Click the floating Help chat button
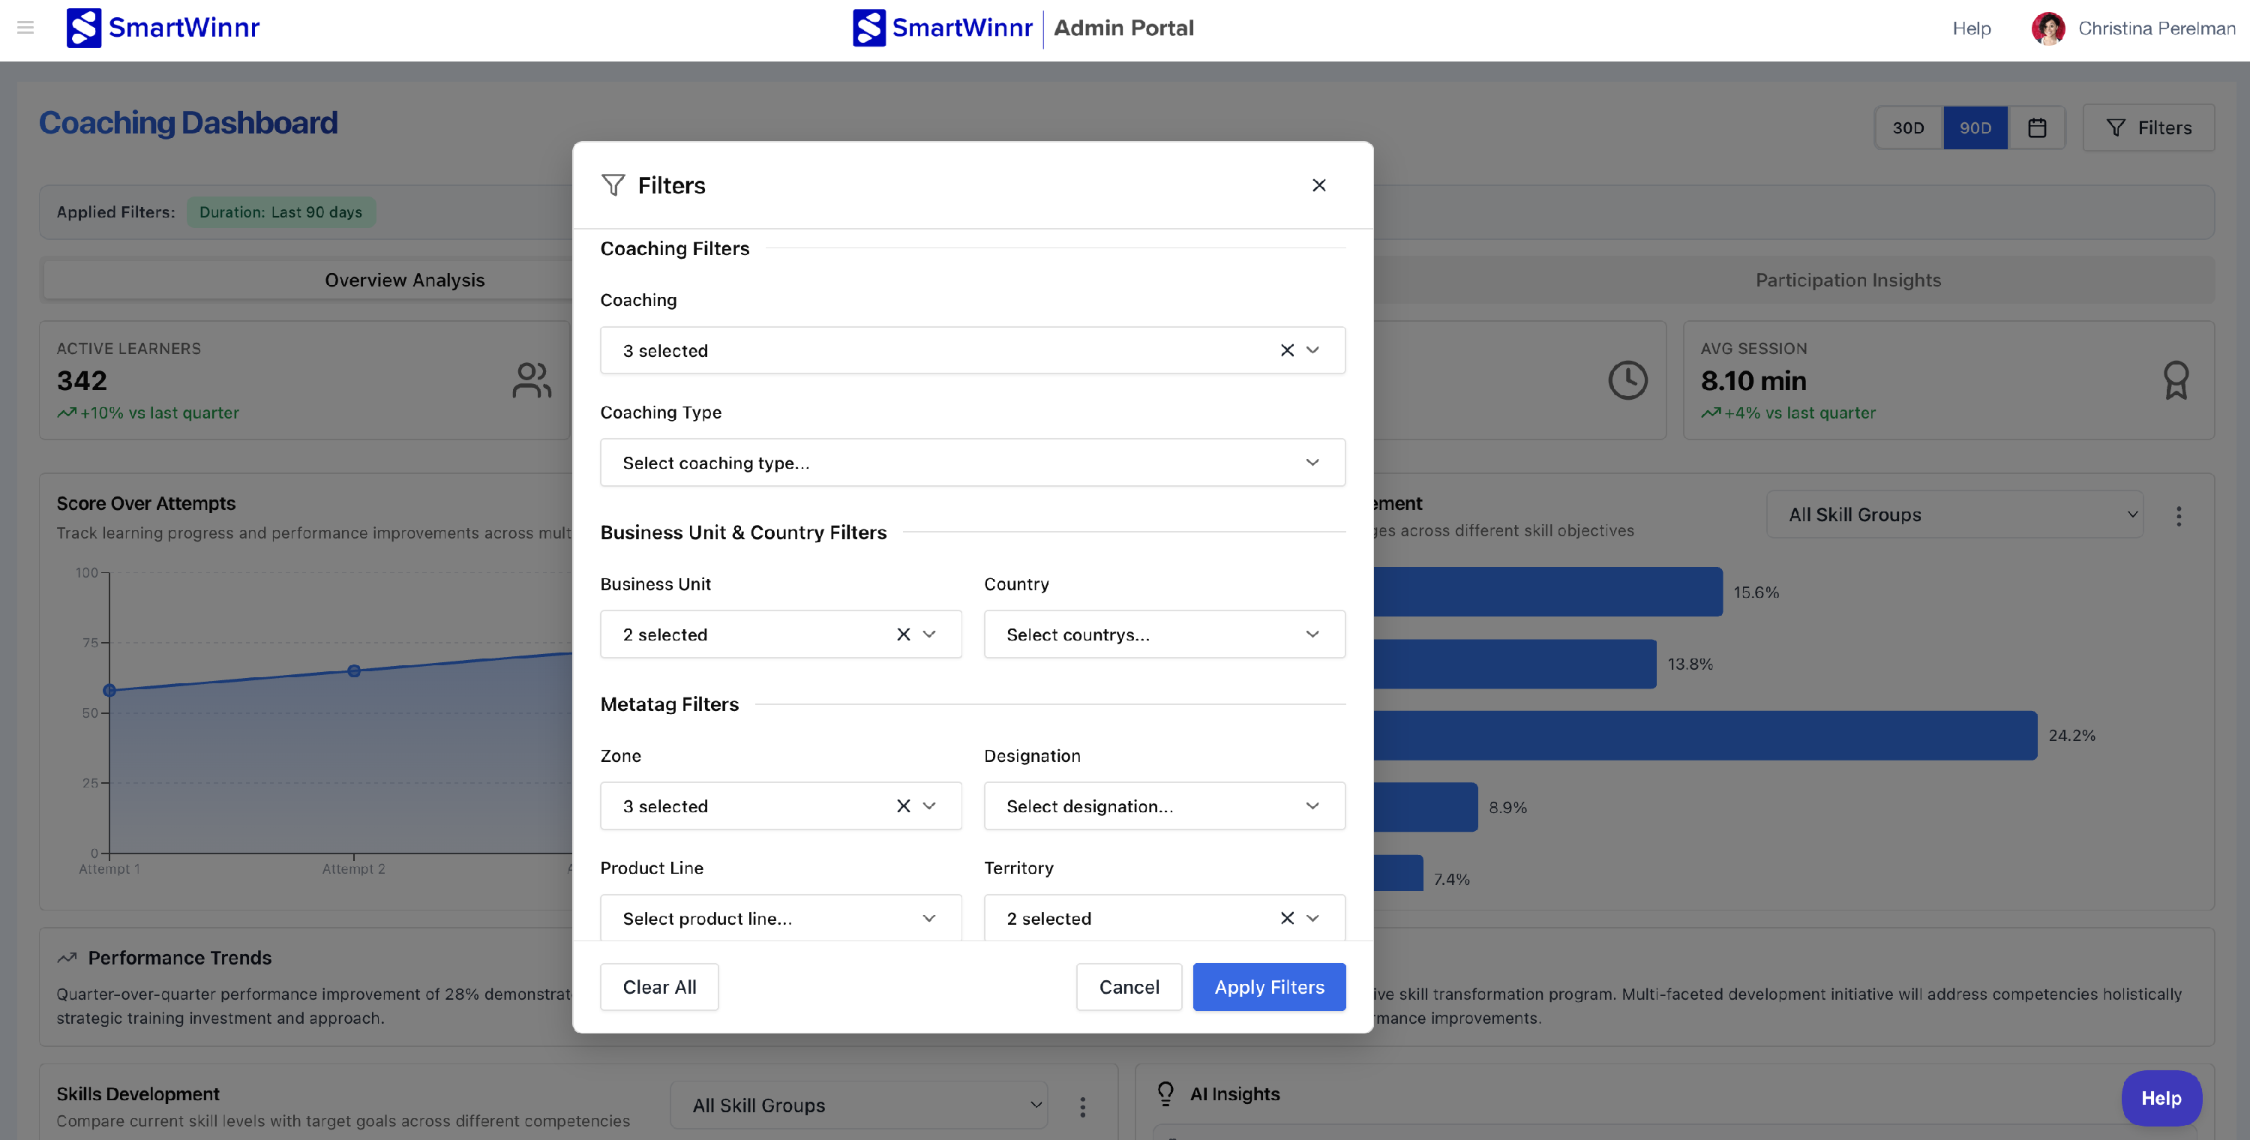 (2160, 1097)
